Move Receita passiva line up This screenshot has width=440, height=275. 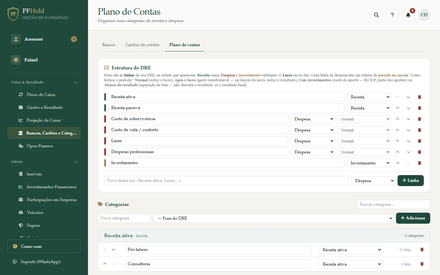398,108
